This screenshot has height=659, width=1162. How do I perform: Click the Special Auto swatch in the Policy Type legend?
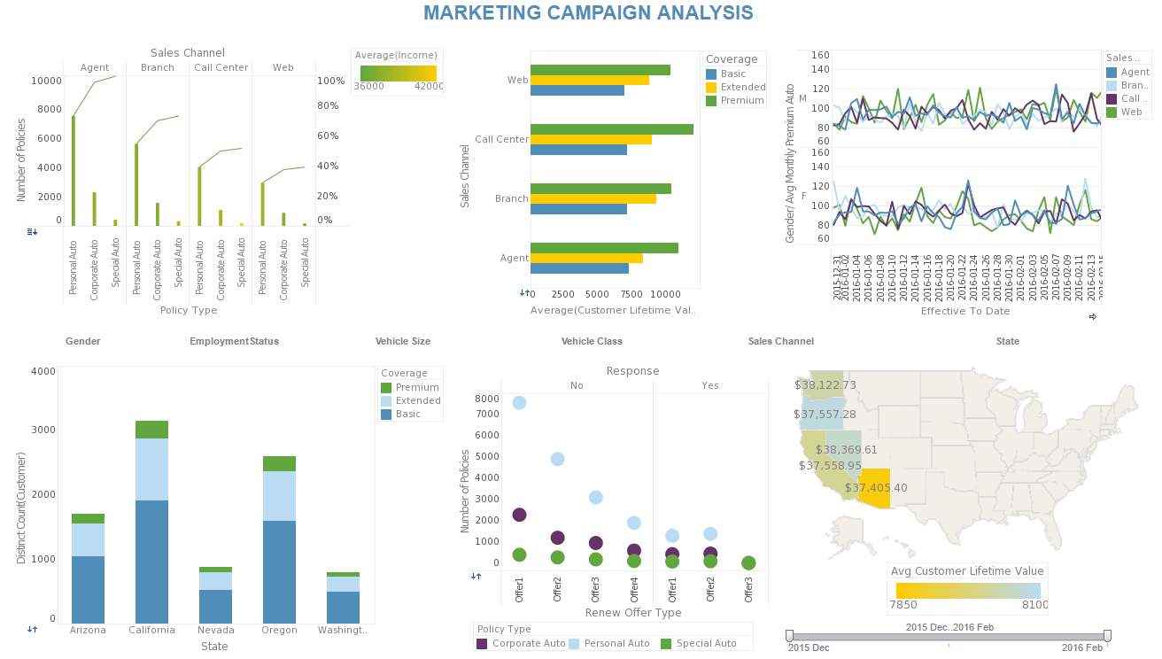[666, 644]
